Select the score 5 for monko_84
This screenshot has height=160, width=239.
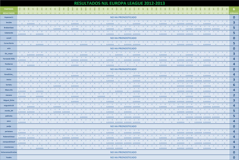tap(234, 111)
